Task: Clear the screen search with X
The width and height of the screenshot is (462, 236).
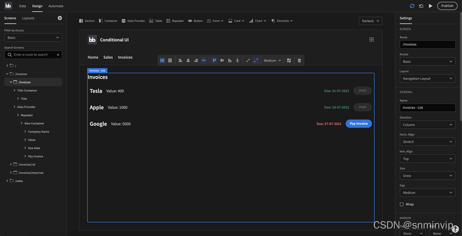Action: [x=58, y=55]
